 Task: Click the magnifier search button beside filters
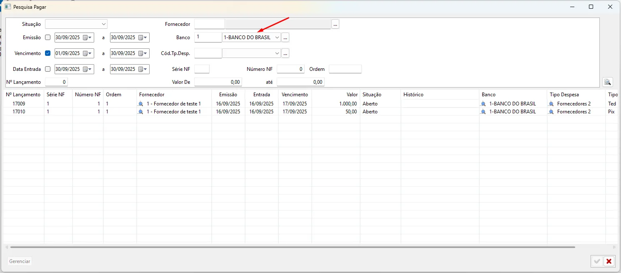coord(607,82)
